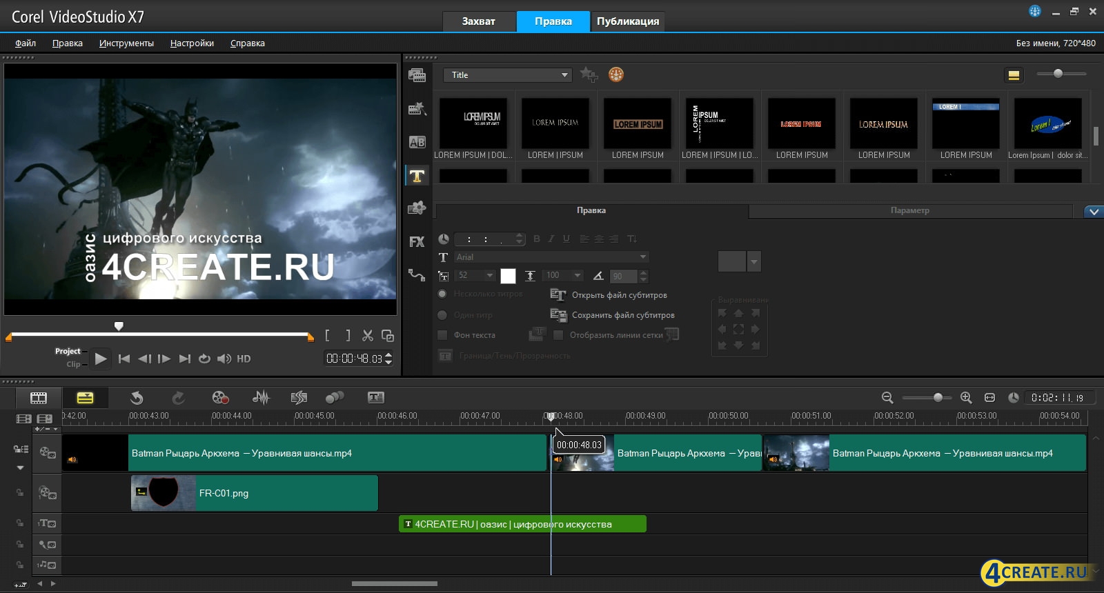Click the white font color swatch
Screen dimensions: 1104x593
coord(508,276)
